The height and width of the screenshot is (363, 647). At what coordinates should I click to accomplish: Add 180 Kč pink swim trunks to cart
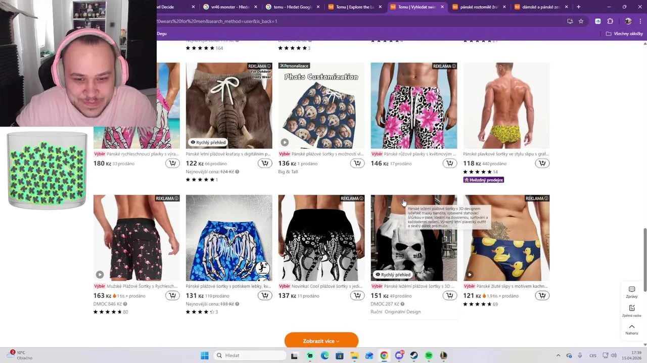172,163
